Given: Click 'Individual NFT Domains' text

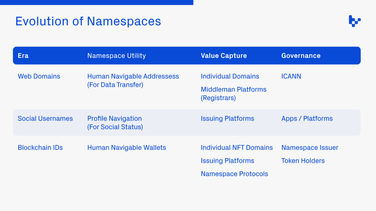Looking at the screenshot, I should click(237, 148).
